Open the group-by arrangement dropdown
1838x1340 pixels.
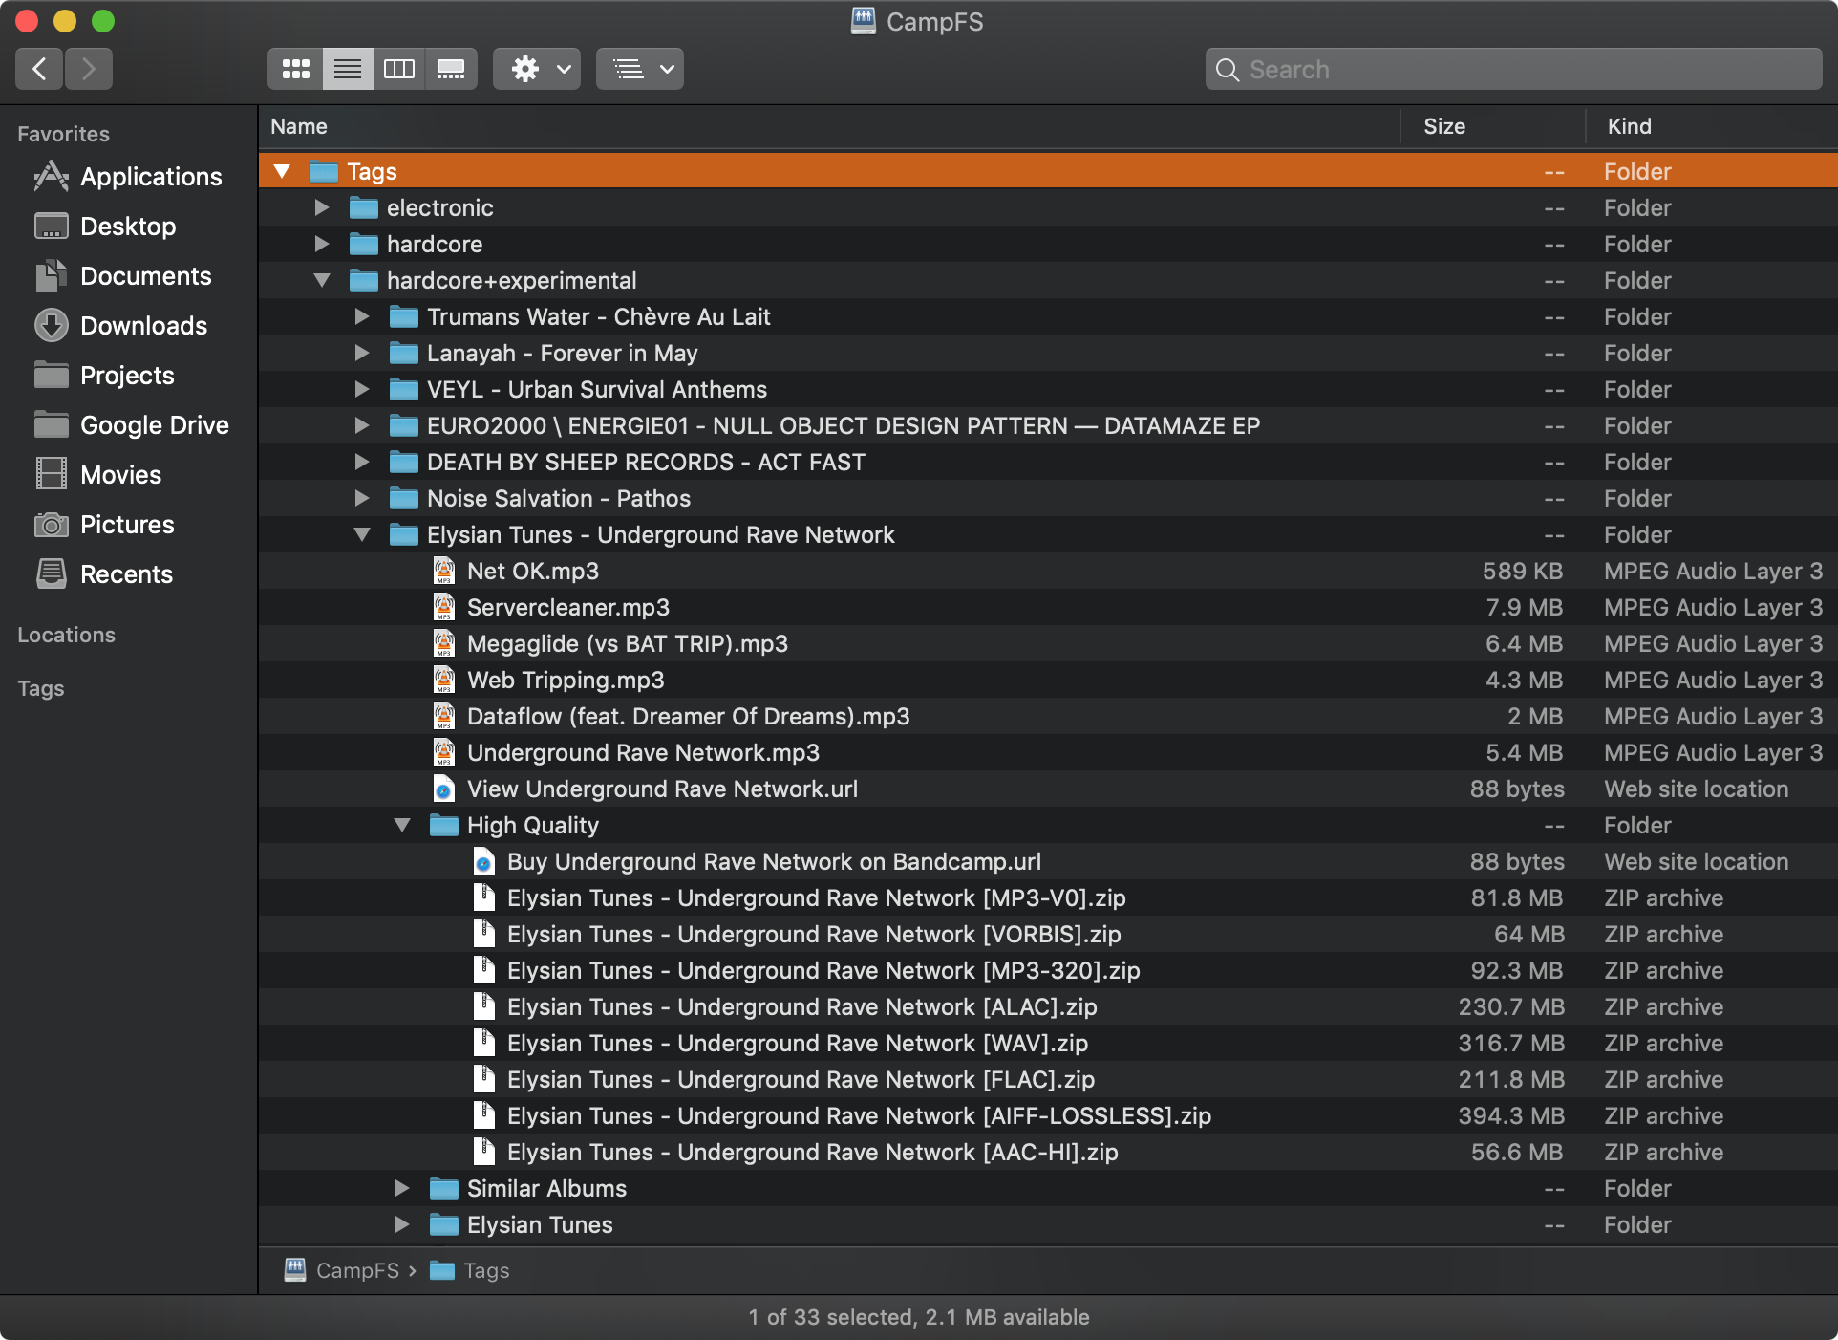640,69
